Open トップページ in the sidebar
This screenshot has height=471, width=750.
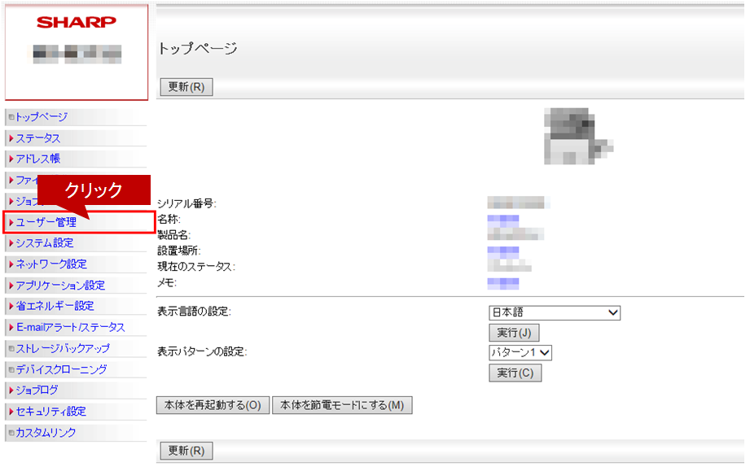pos(42,117)
